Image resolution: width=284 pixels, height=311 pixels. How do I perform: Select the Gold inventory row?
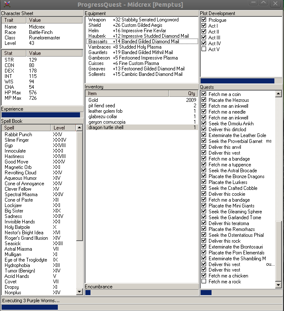pyautogui.click(x=142, y=100)
